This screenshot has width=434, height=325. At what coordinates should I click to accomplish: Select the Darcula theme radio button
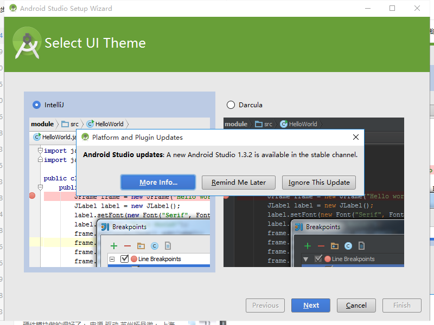coord(231,105)
